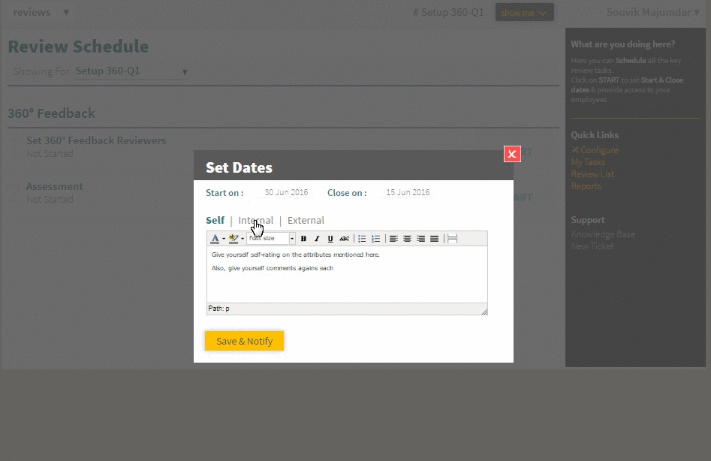Click the Start on date field
This screenshot has width=711, height=461.
point(286,192)
